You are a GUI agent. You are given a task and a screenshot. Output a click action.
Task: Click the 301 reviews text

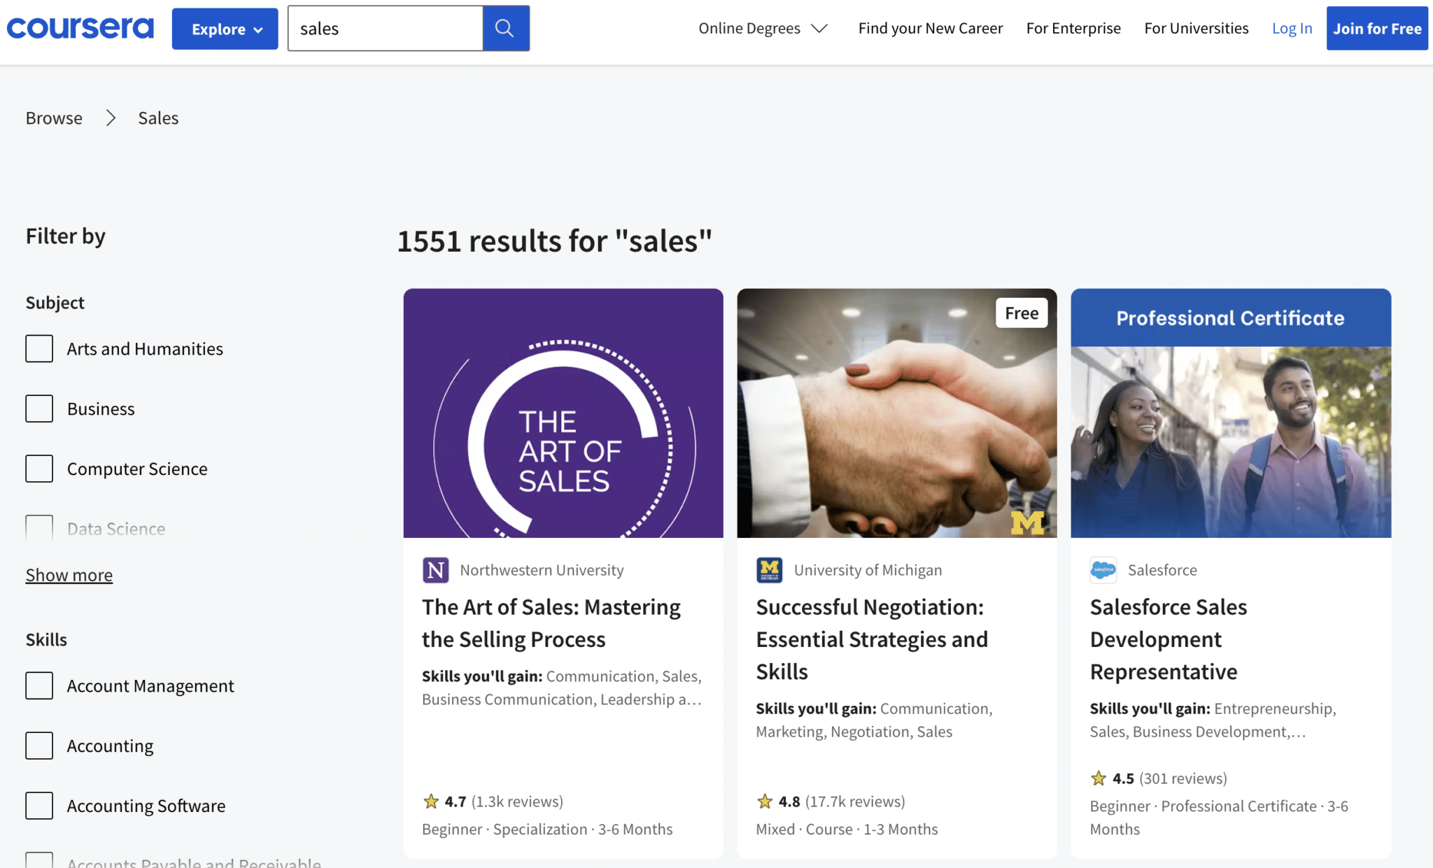pos(1183,778)
